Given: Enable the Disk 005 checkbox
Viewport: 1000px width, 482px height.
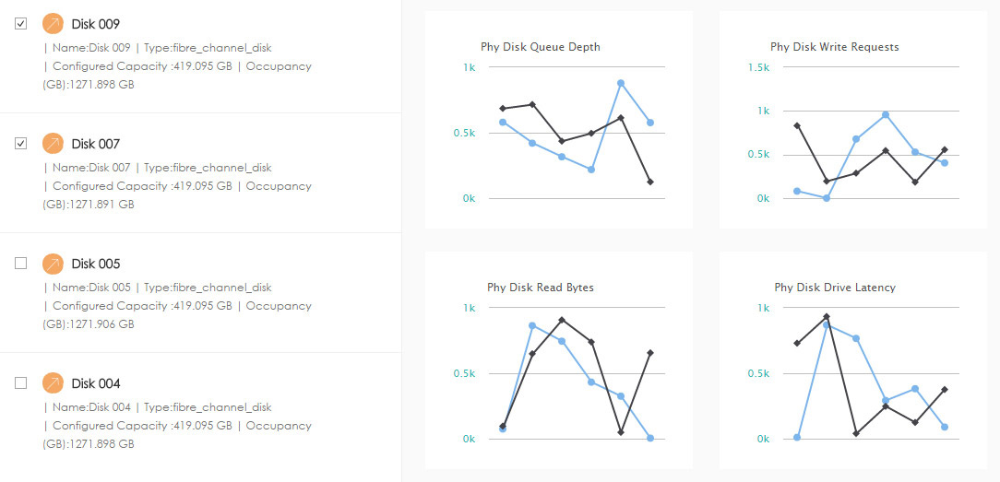Looking at the screenshot, I should (21, 264).
